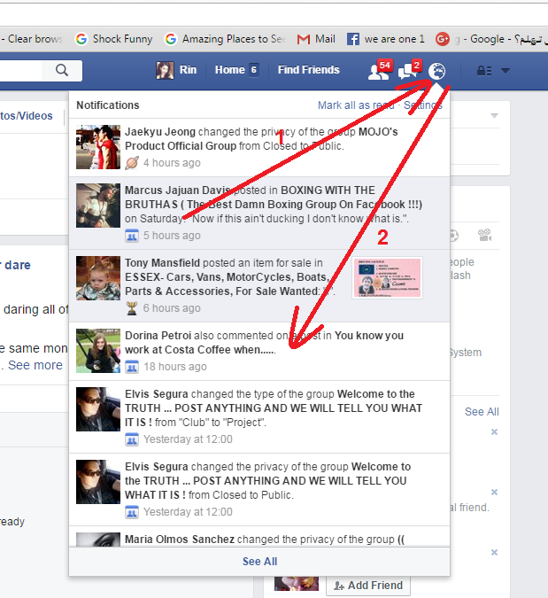Click the globe notifications icon

pyautogui.click(x=436, y=71)
